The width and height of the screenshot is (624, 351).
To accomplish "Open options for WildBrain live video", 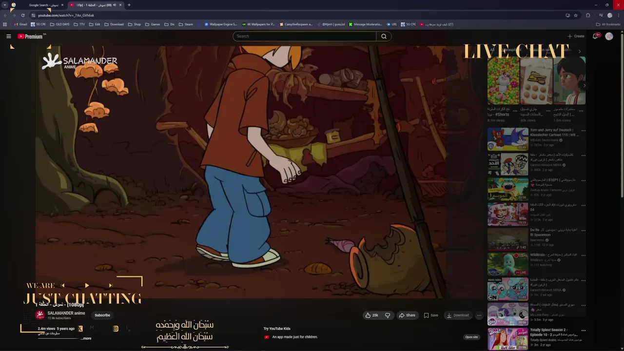I will [583, 255].
